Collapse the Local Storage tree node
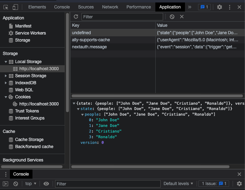 click(6, 62)
